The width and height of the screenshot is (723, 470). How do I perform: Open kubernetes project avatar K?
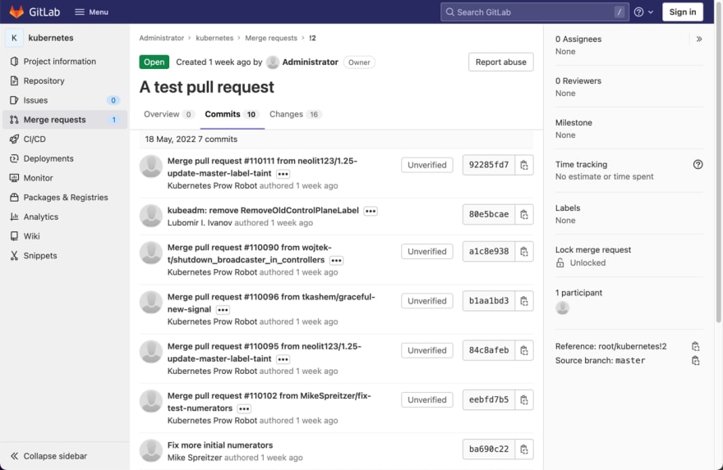click(14, 38)
